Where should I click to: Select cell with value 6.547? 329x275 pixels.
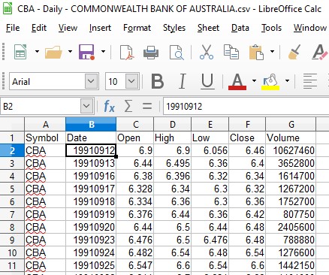click(135, 265)
